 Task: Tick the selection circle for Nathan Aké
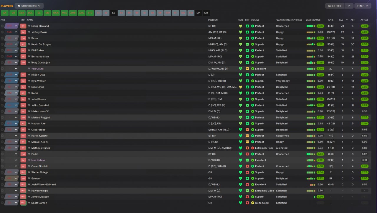pyautogui.click(x=2, y=123)
